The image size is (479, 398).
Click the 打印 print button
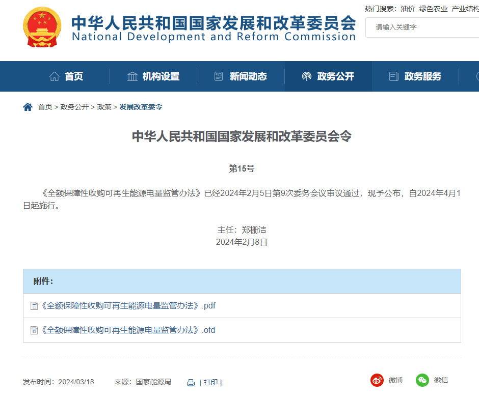coord(210,382)
